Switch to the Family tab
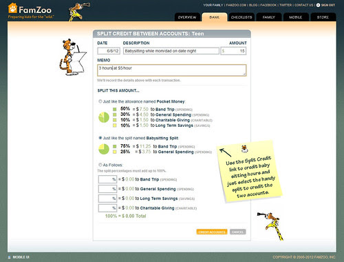Viewport: 344px width, 262px height. click(x=269, y=17)
